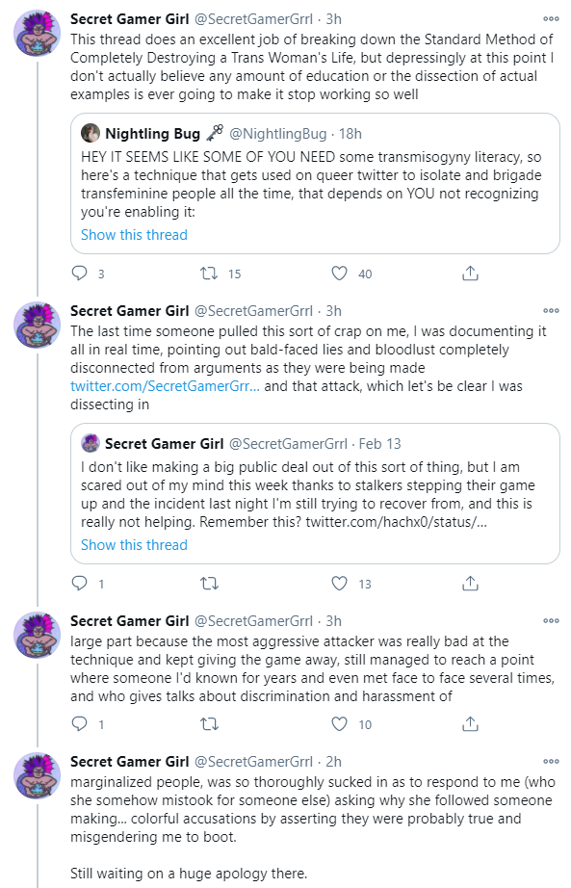571x888 pixels.
Task: Click Secret Gamer Girl's profile avatar
Action: point(36,32)
